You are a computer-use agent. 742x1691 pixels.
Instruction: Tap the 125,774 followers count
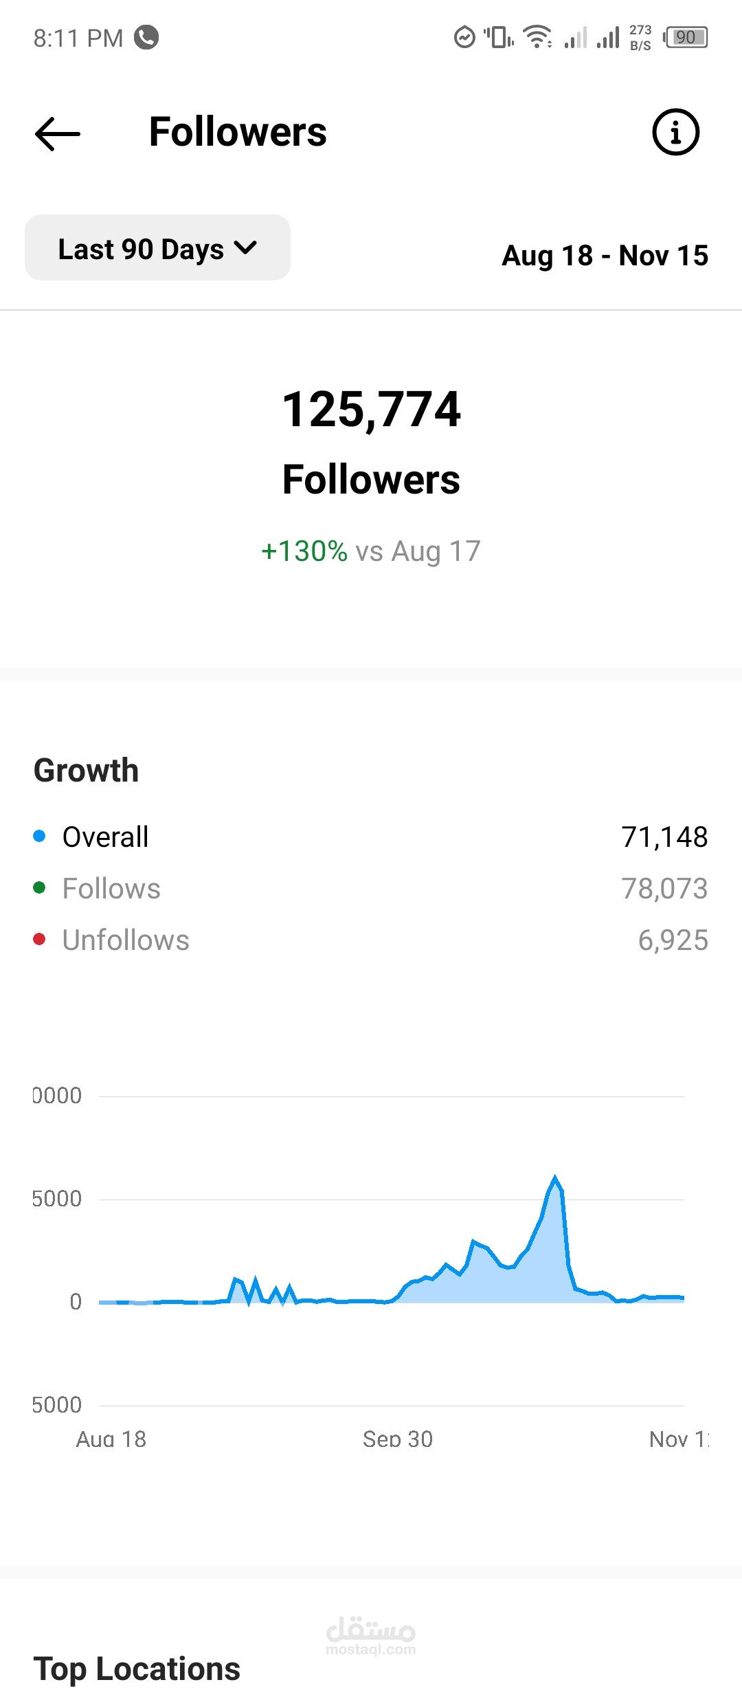point(371,409)
